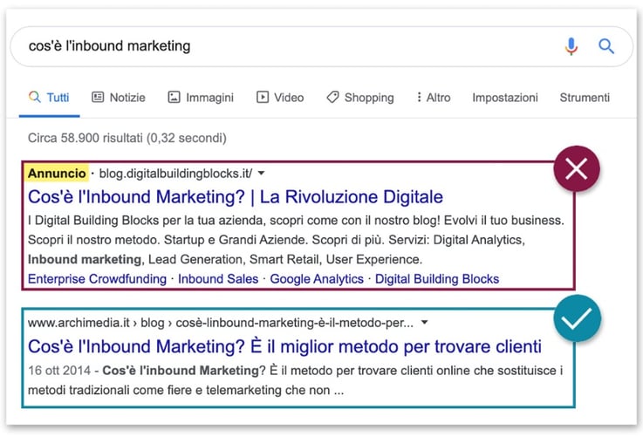The height and width of the screenshot is (437, 643).
Task: Switch to the Immagini tab
Action: click(201, 98)
